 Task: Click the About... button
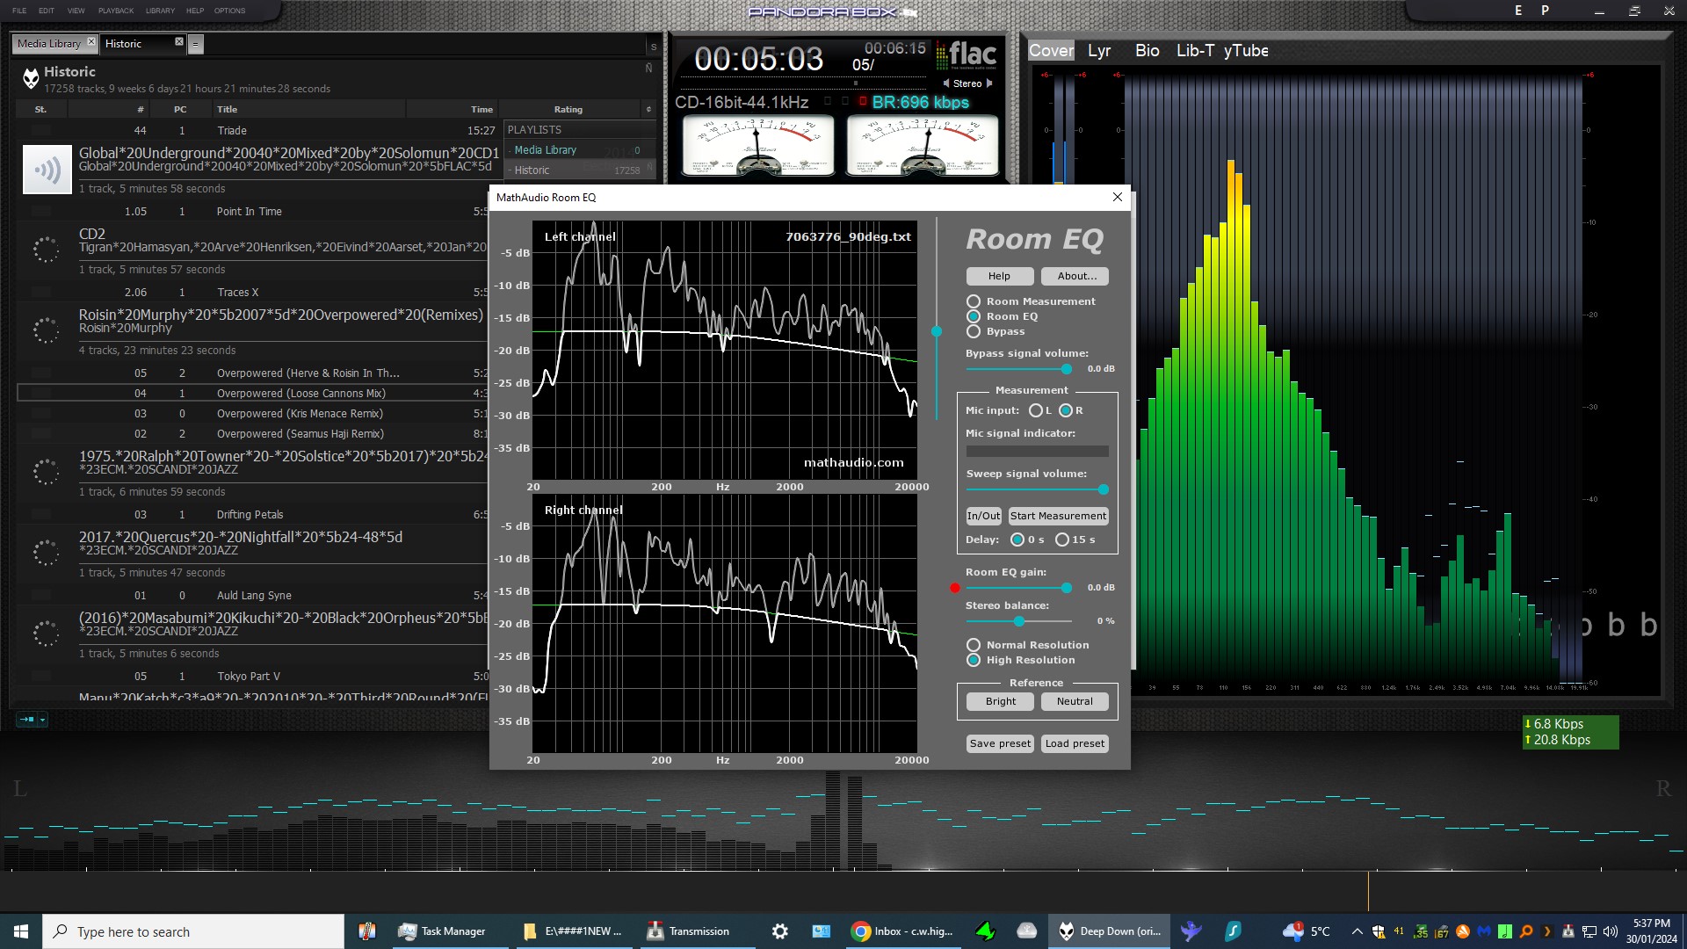[1076, 276]
